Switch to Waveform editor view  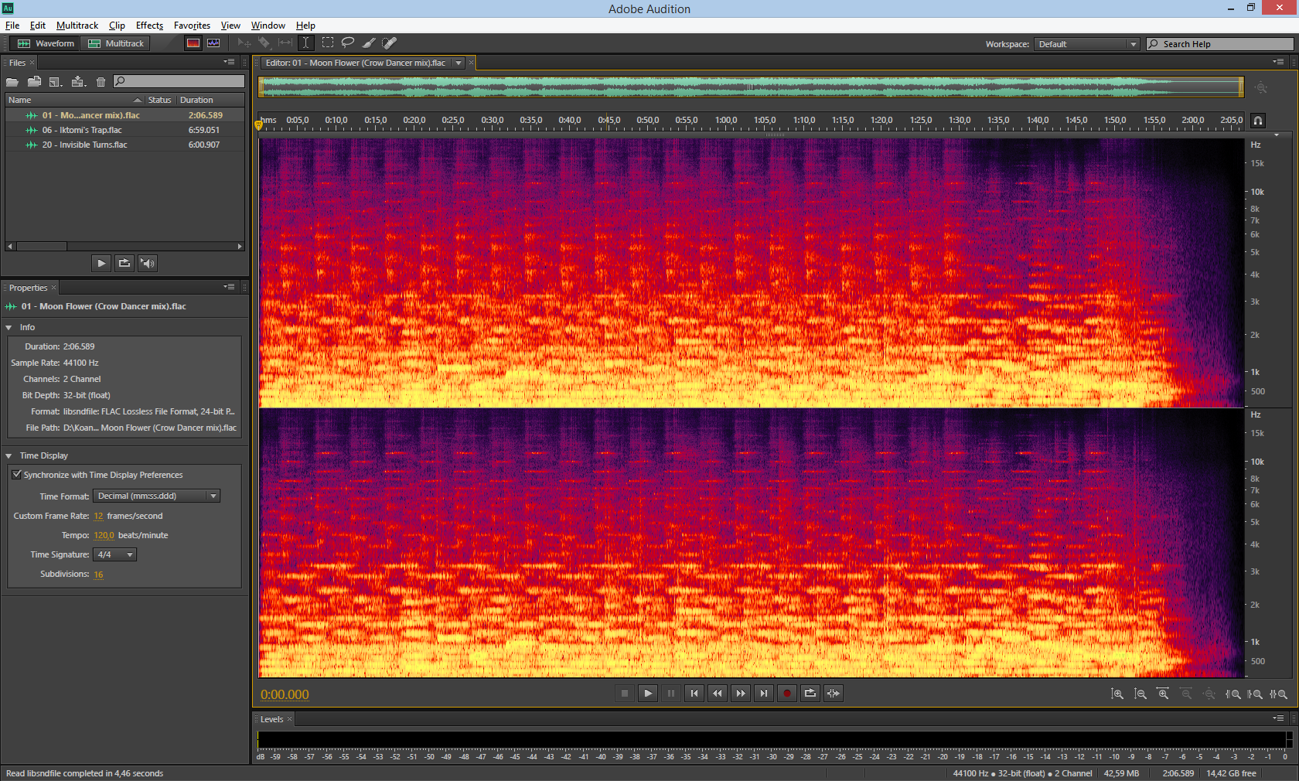point(46,43)
